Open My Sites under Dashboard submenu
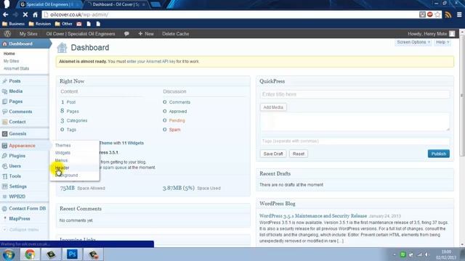This screenshot has height=261, width=465. [12, 61]
